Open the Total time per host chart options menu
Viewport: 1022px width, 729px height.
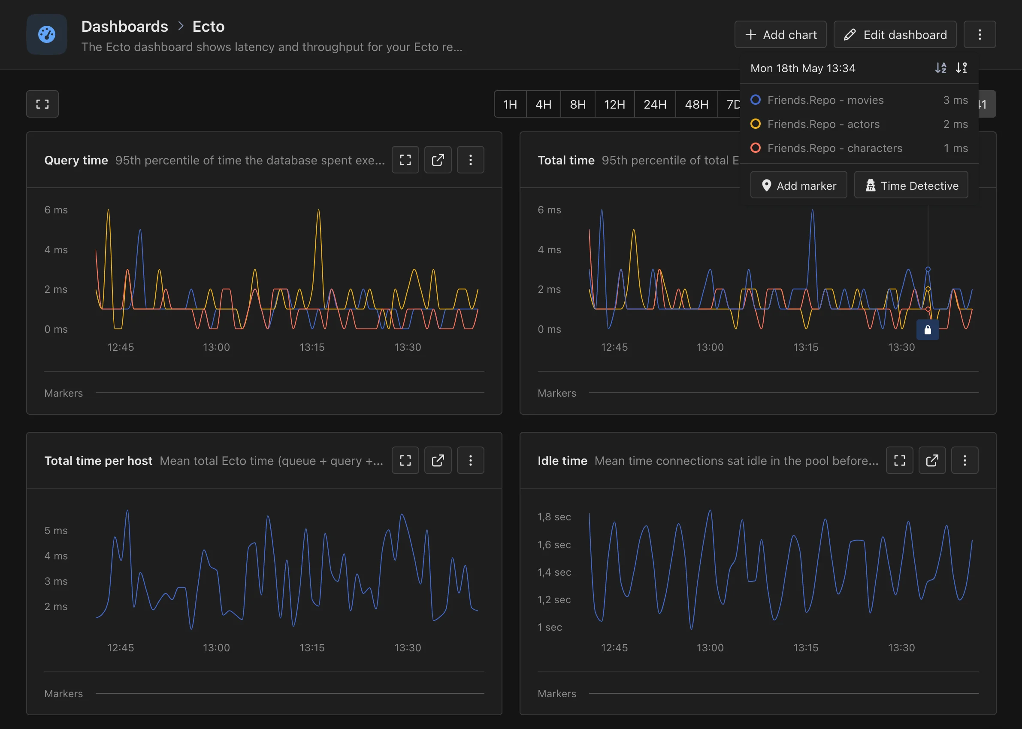[x=470, y=461]
